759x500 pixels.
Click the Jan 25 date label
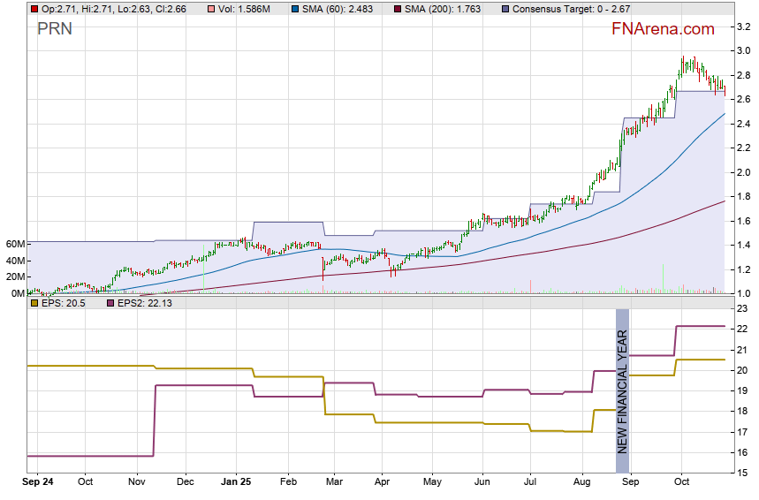(x=236, y=482)
